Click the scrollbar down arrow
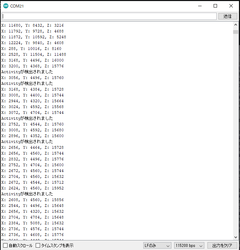This screenshot has width=240, height=250. (236, 237)
